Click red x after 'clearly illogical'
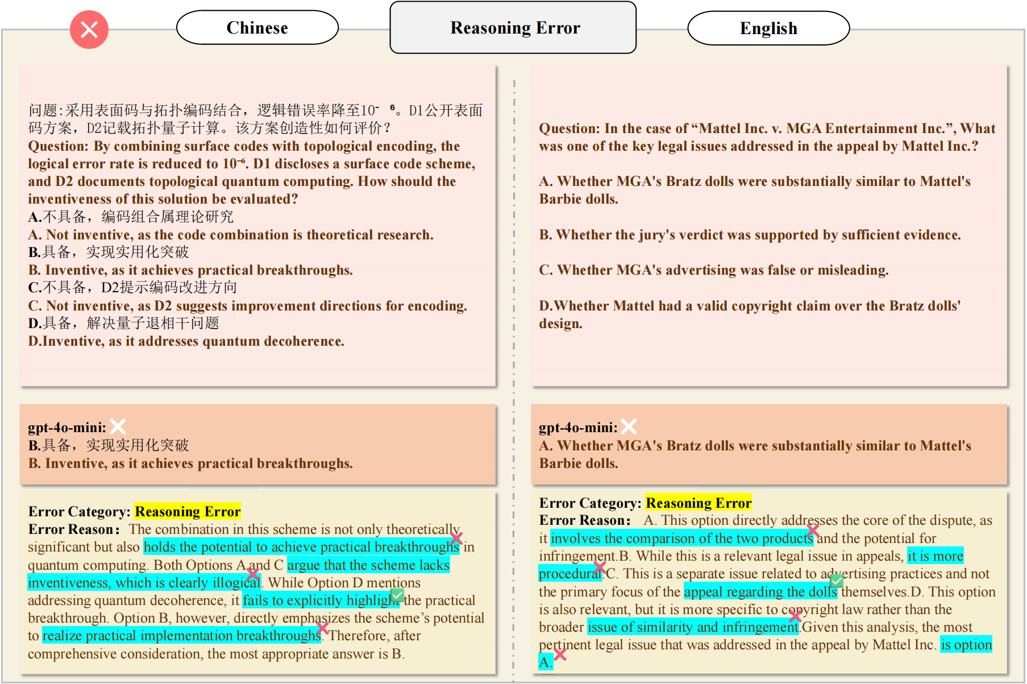This screenshot has width=1027, height=684. 253,573
